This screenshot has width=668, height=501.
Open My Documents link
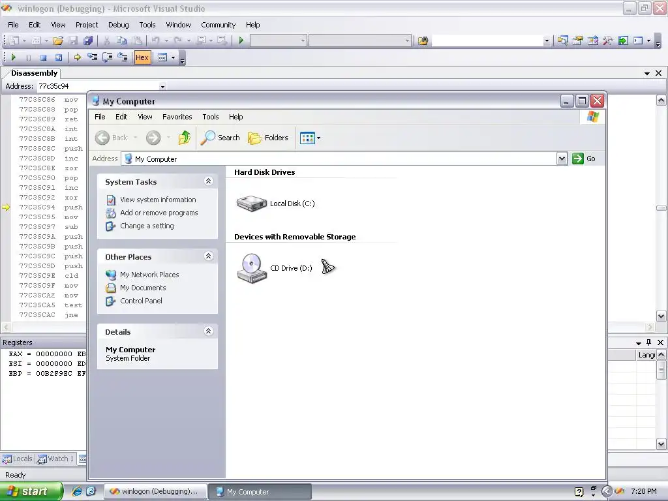(x=143, y=288)
